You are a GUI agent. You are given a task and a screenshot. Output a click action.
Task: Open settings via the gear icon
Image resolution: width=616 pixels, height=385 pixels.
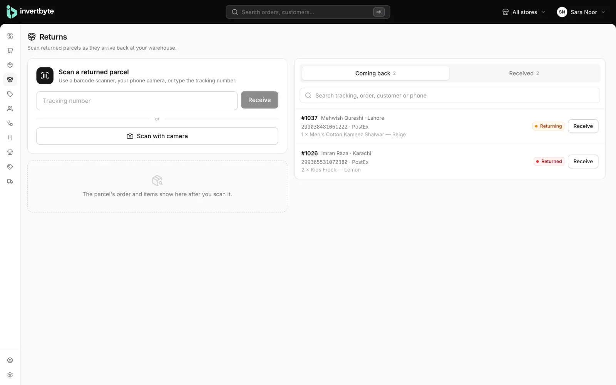point(10,375)
